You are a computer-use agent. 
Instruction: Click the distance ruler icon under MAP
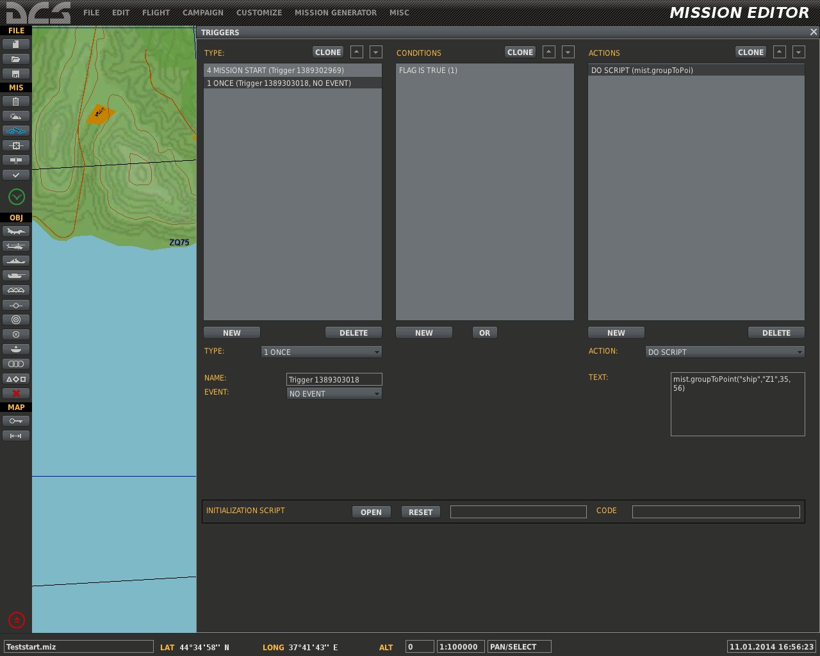(16, 436)
